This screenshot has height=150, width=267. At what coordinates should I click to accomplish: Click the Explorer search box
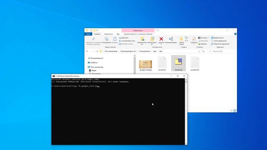pos(221,51)
